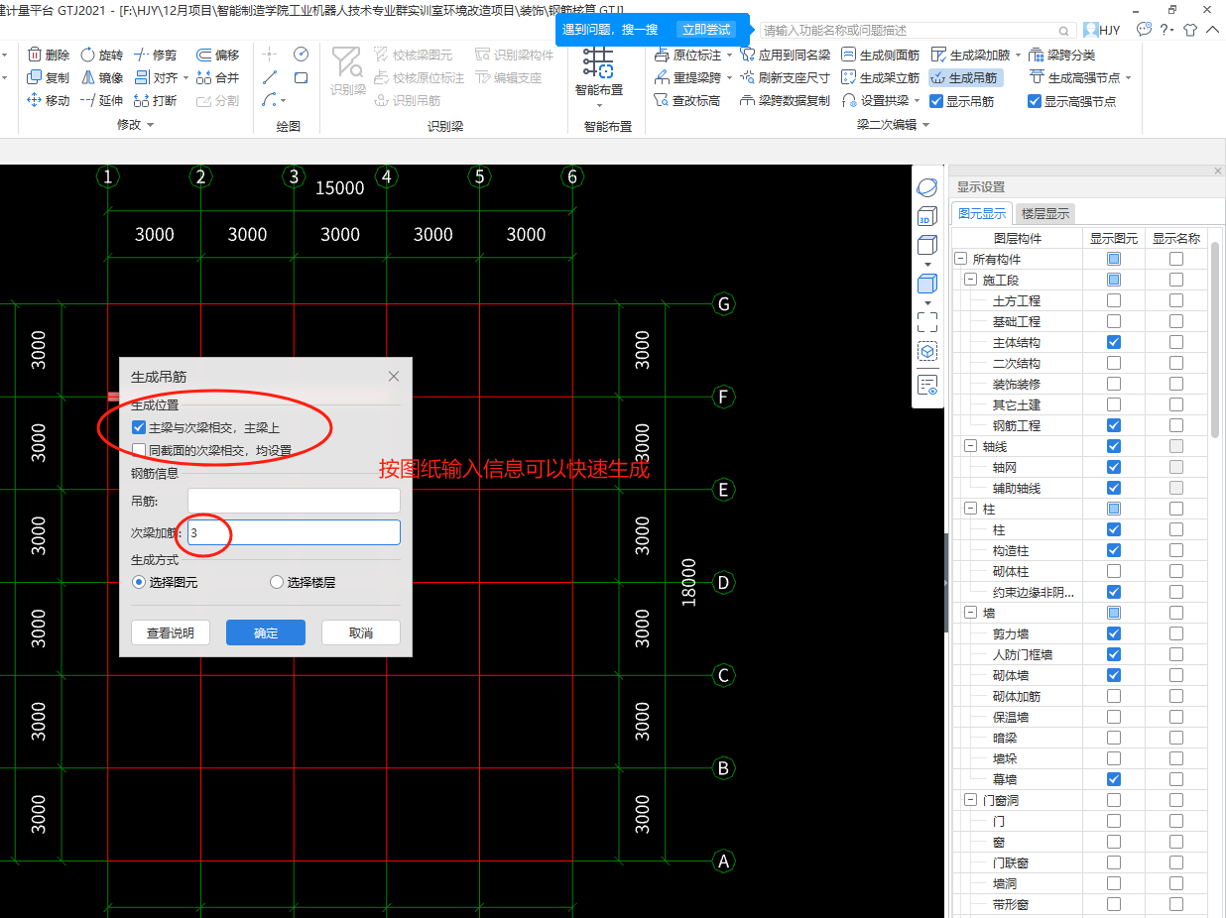Expand the 修改 group dropdown
Viewport: 1226px width, 918px height.
coord(150,125)
